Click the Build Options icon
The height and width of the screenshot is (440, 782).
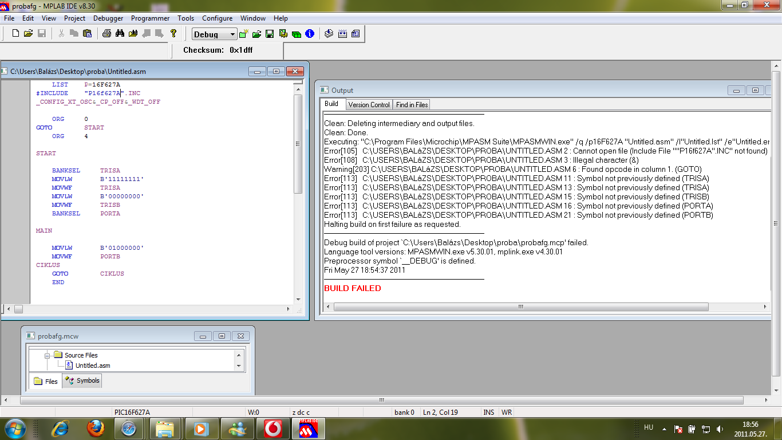tap(283, 34)
